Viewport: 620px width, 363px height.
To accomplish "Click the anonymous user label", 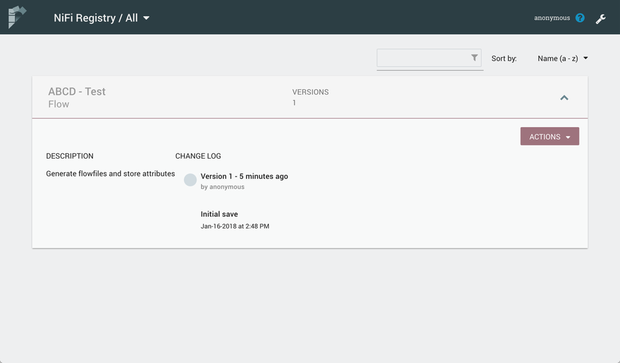I will point(552,18).
